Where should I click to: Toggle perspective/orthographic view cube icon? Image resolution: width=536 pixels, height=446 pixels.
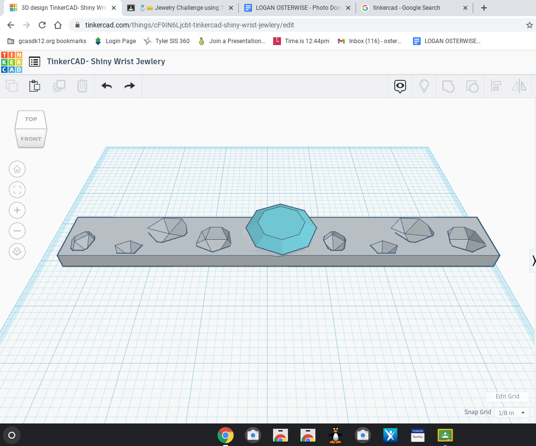pos(17,251)
